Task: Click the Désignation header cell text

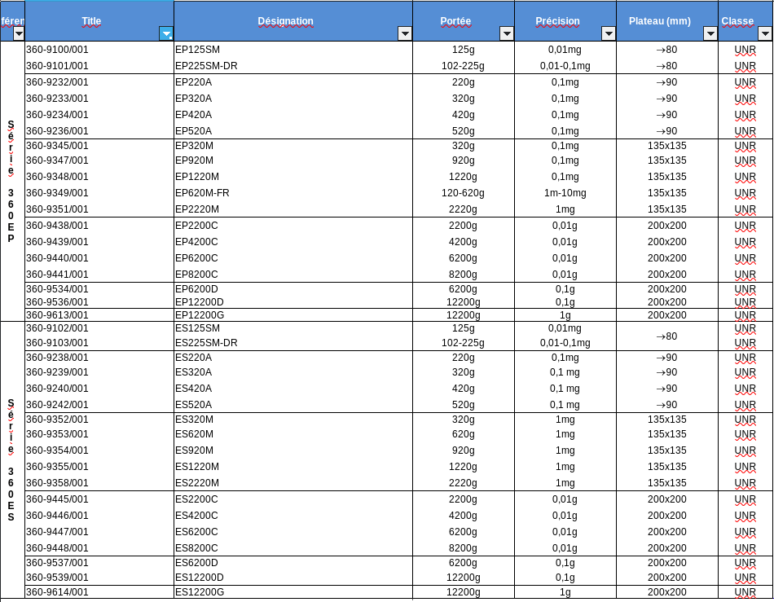Action: point(285,21)
